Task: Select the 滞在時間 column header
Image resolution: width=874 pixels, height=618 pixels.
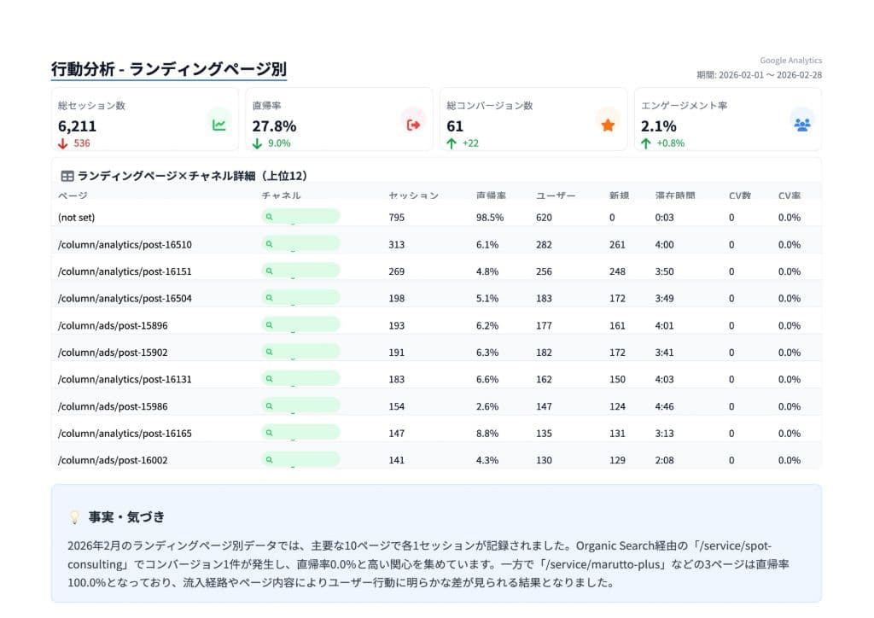Action: tap(678, 195)
